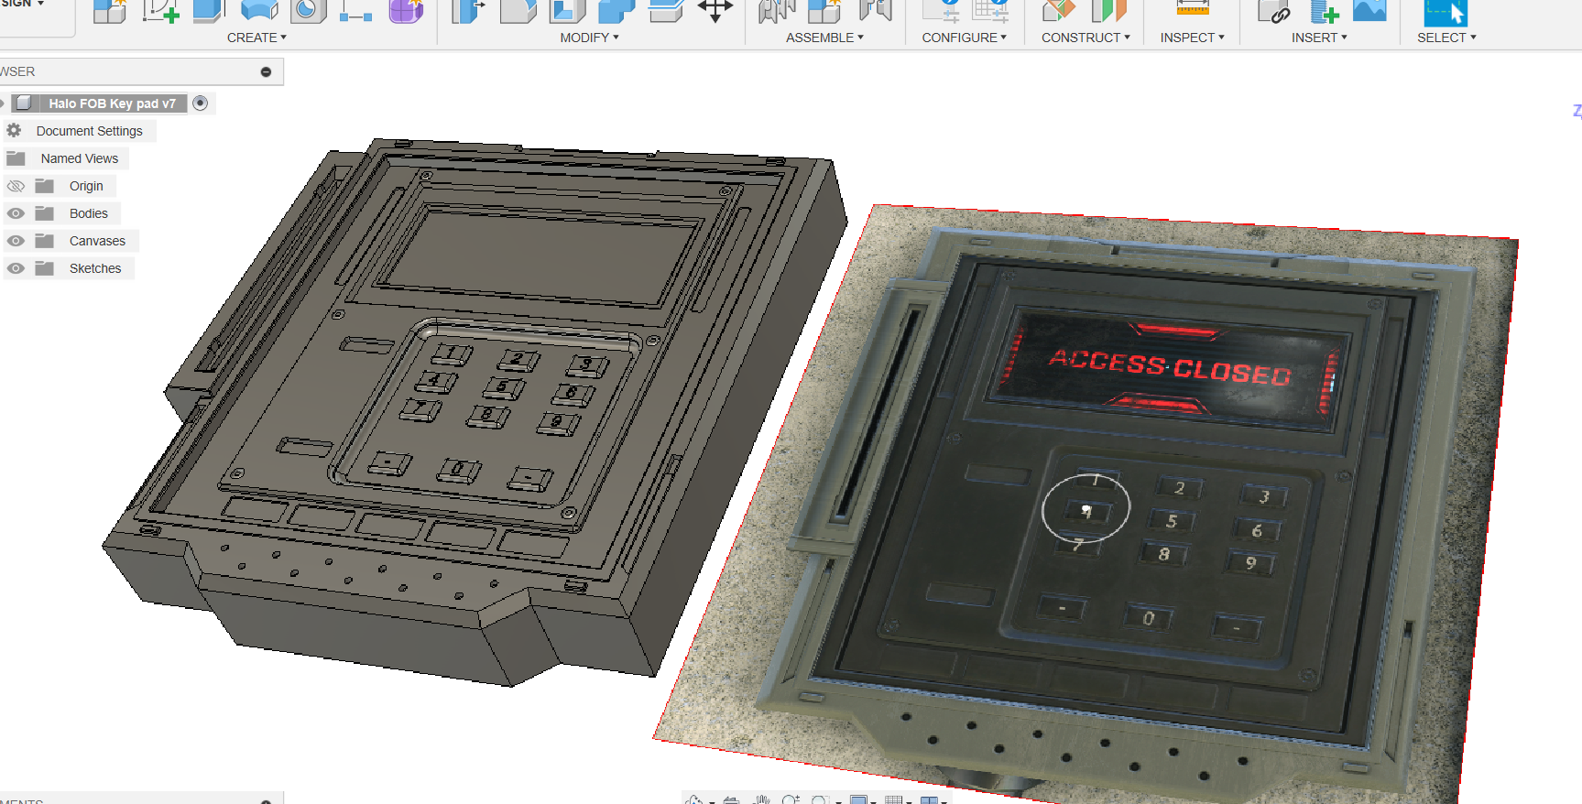The height and width of the screenshot is (804, 1582).
Task: Click the Document Settings gear icon
Action: pos(14,130)
